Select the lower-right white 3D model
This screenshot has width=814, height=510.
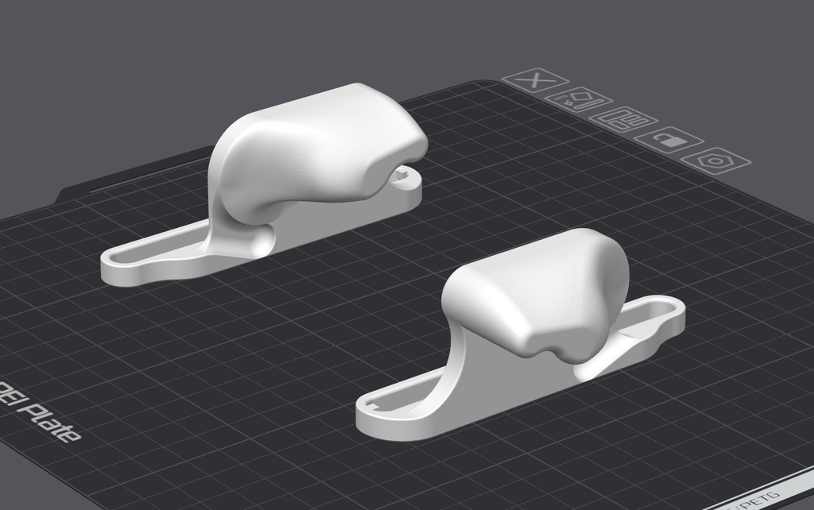click(x=519, y=334)
